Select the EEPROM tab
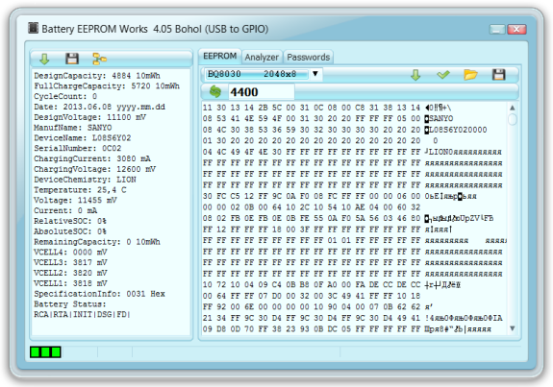The image size is (553, 387). tap(219, 57)
